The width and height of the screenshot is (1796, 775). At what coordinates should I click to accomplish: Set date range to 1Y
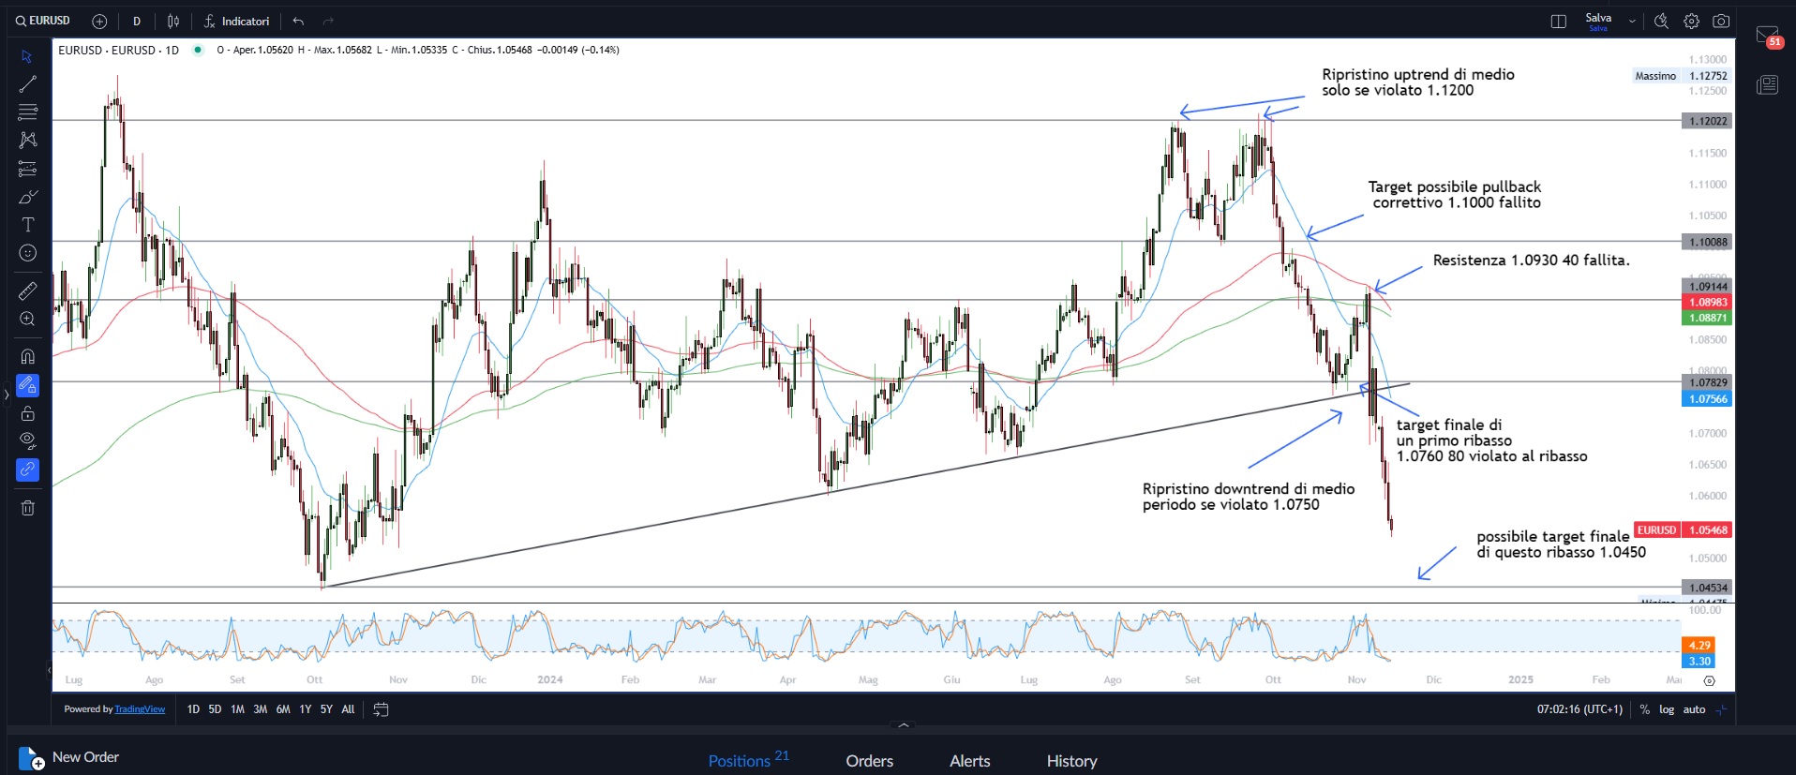point(305,709)
